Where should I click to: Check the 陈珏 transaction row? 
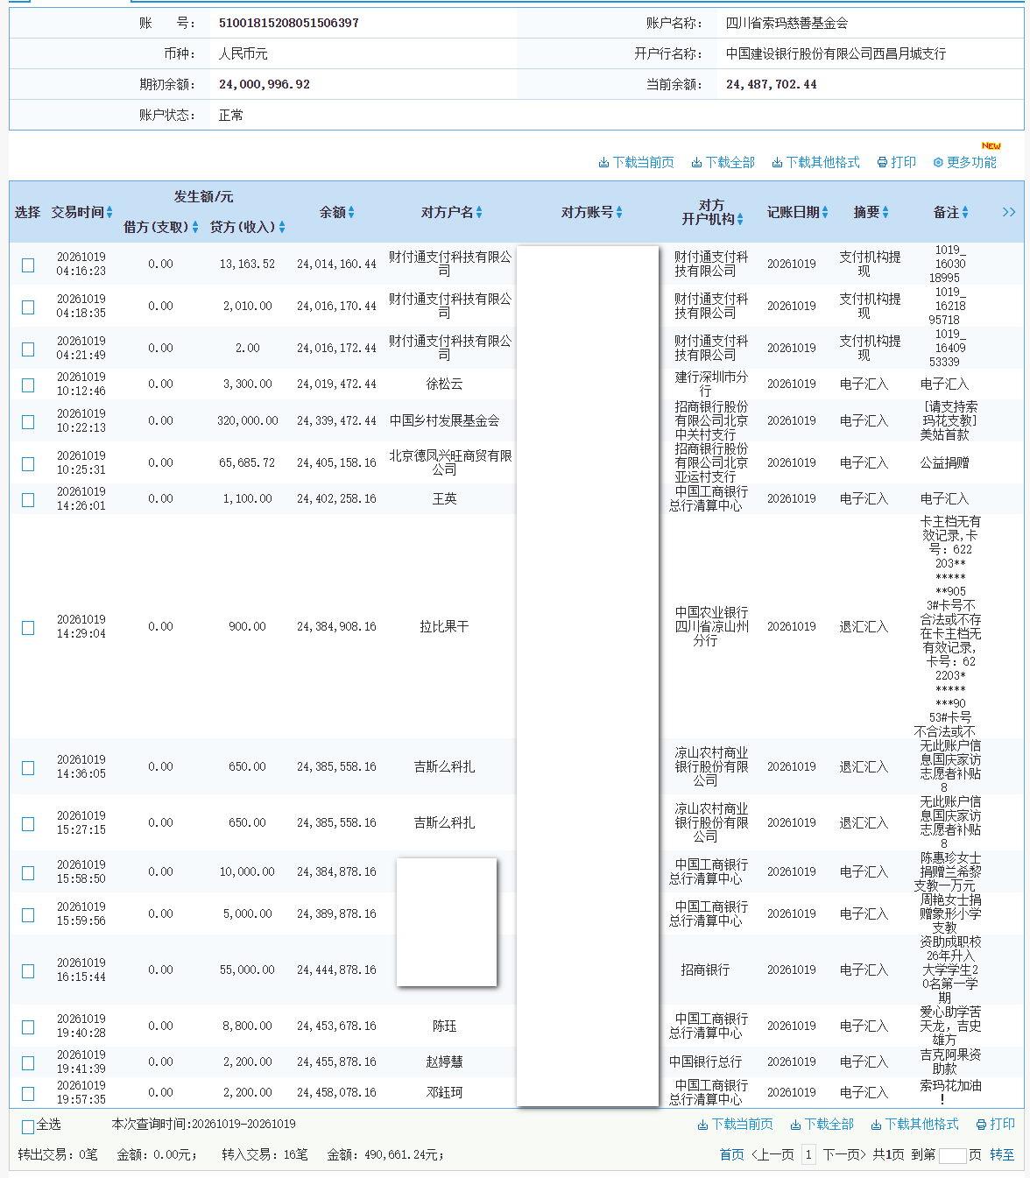(28, 1026)
